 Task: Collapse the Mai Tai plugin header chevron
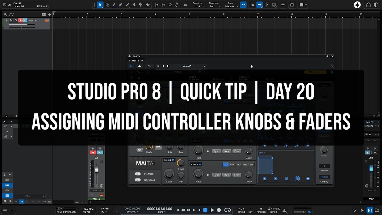[332, 66]
